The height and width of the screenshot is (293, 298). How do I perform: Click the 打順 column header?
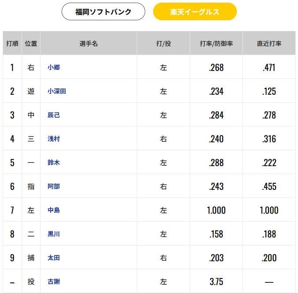click(x=12, y=43)
